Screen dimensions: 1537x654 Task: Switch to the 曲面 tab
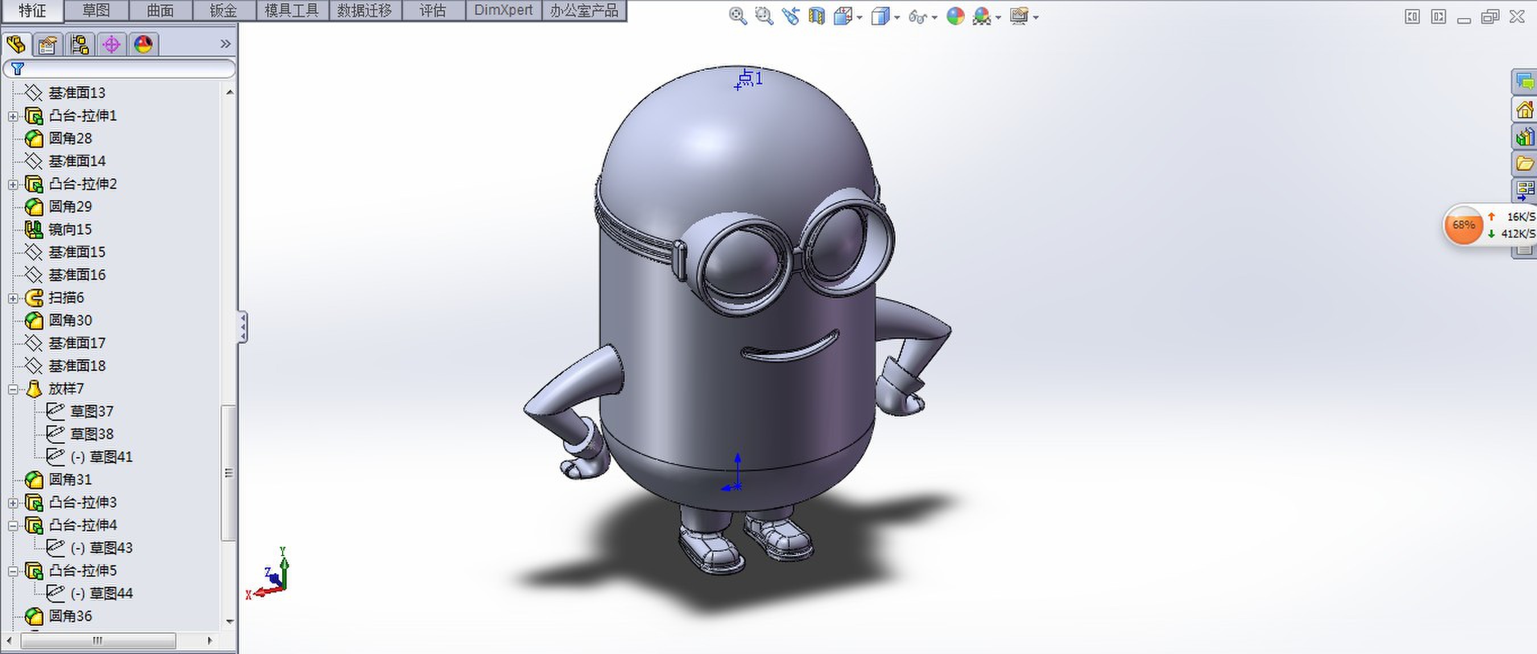(x=160, y=10)
